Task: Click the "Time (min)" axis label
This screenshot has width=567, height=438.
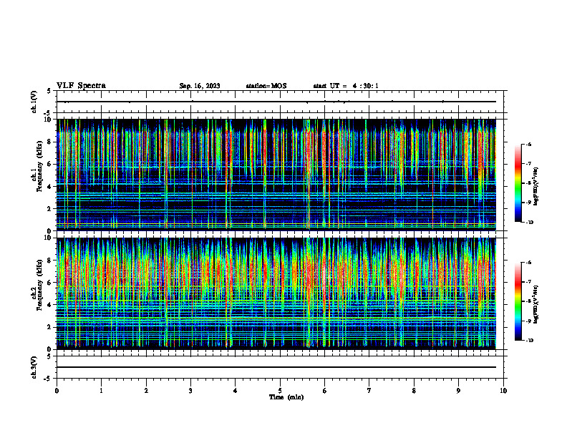Action: (286, 397)
